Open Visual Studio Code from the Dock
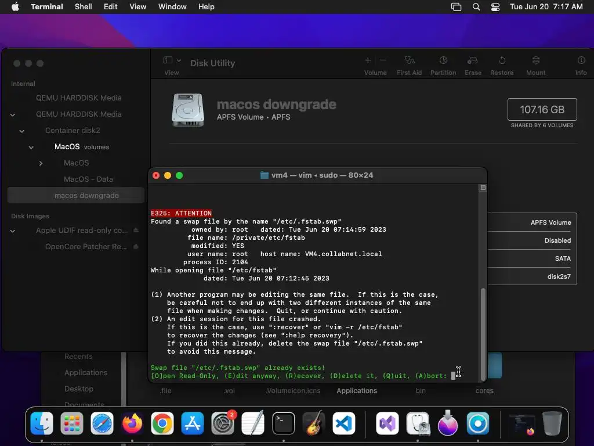The width and height of the screenshot is (594, 446). (344, 423)
